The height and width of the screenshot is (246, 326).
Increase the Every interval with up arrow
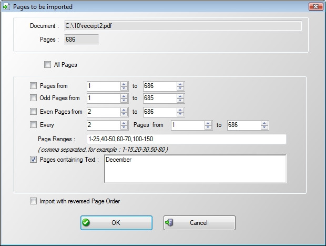124,123
